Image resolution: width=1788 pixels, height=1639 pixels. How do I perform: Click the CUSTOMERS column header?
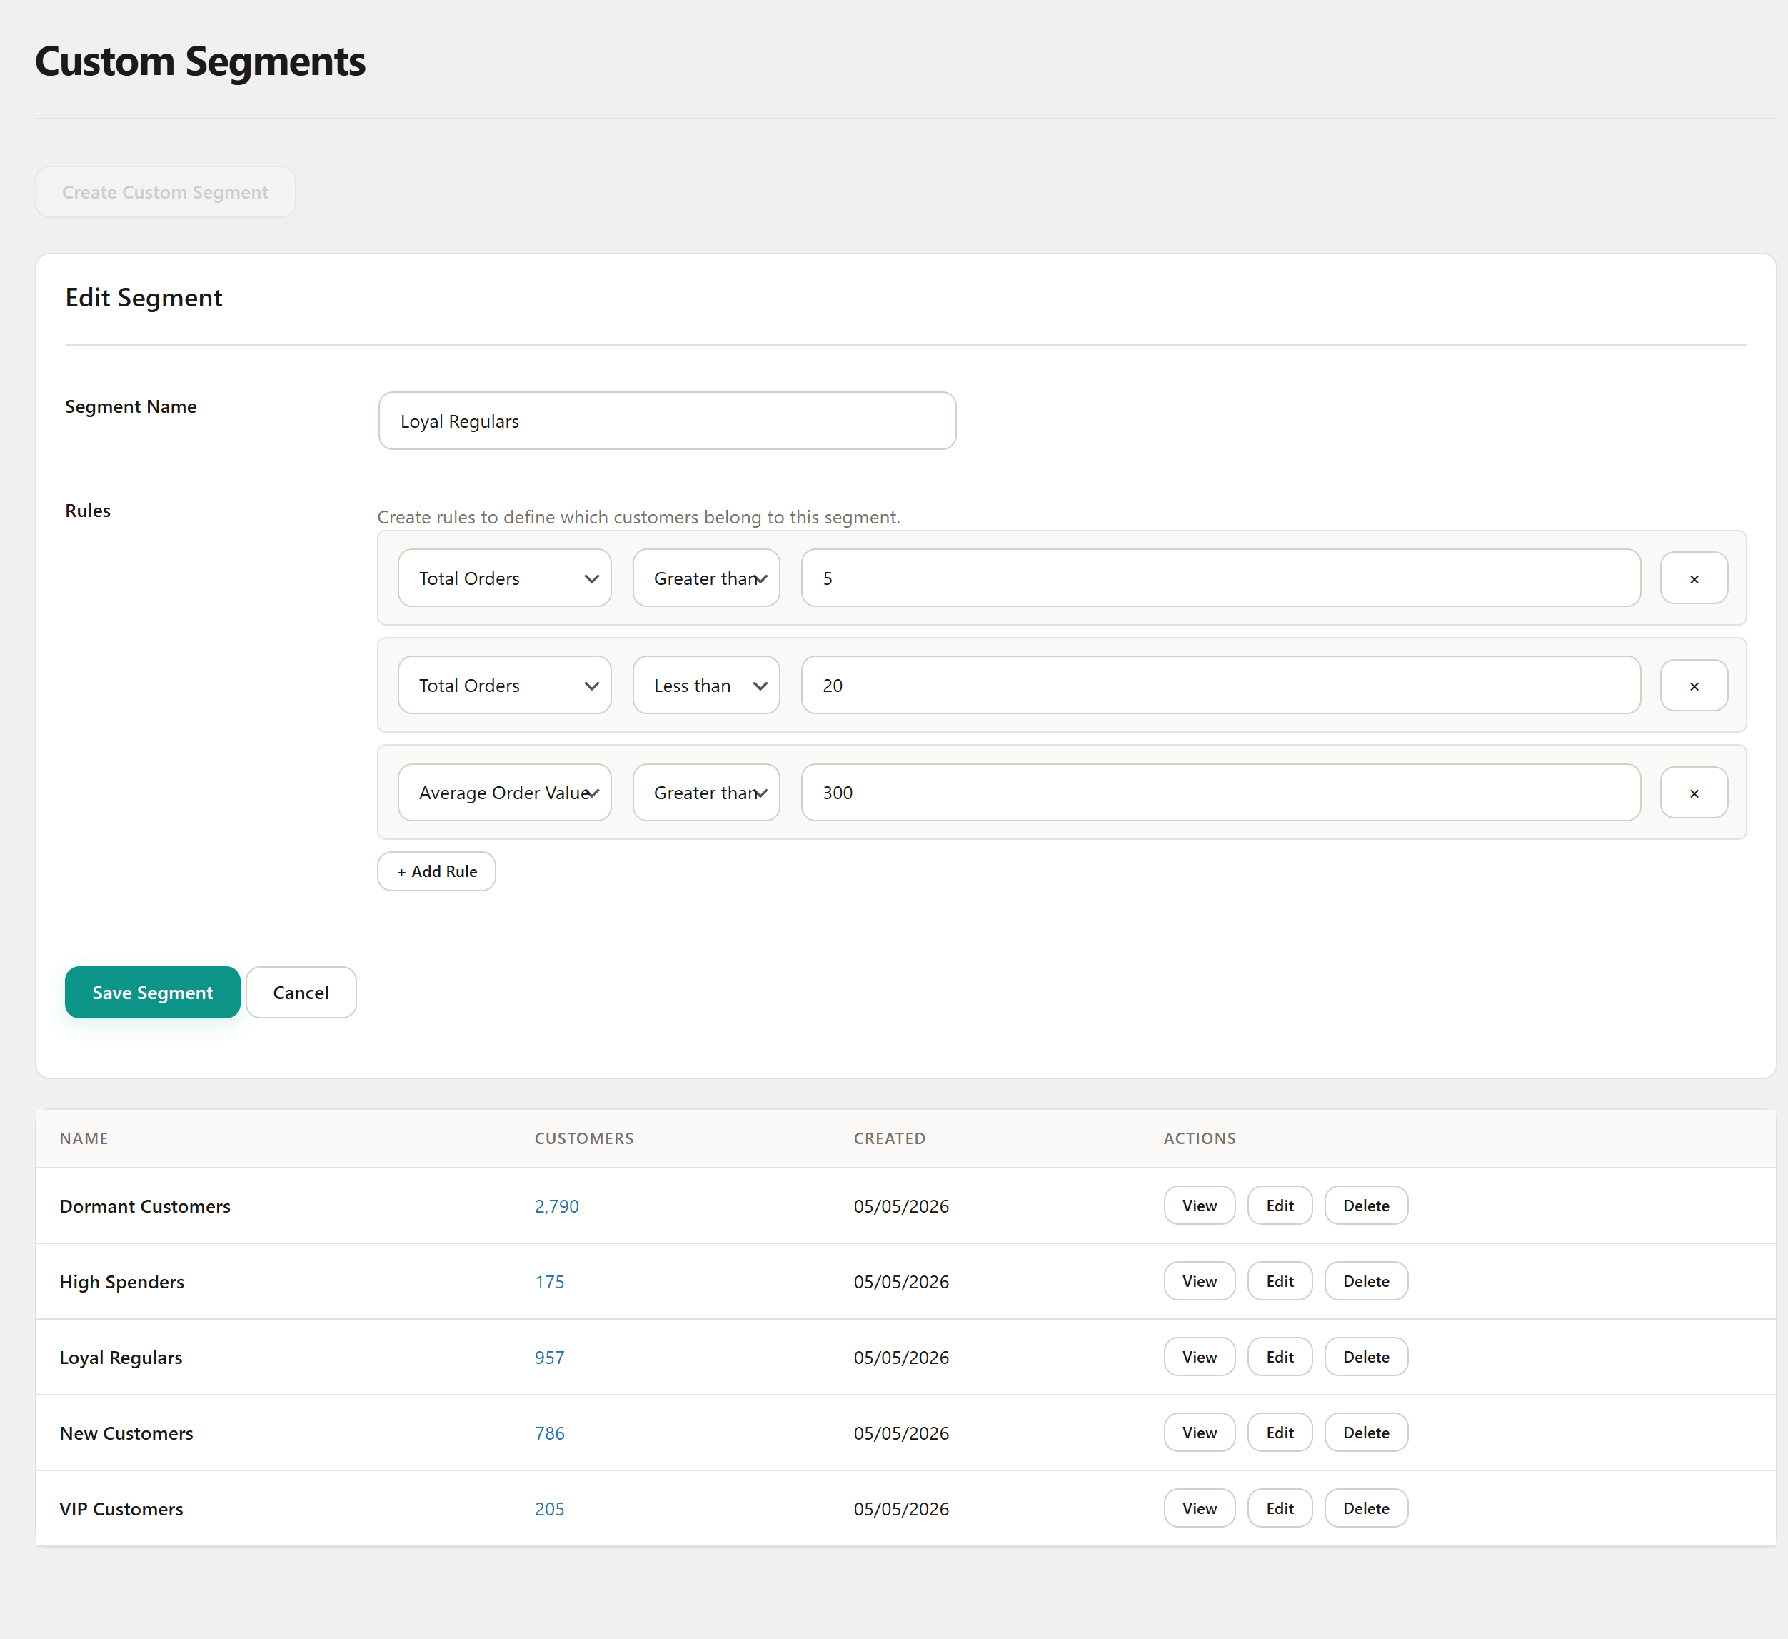[583, 1139]
